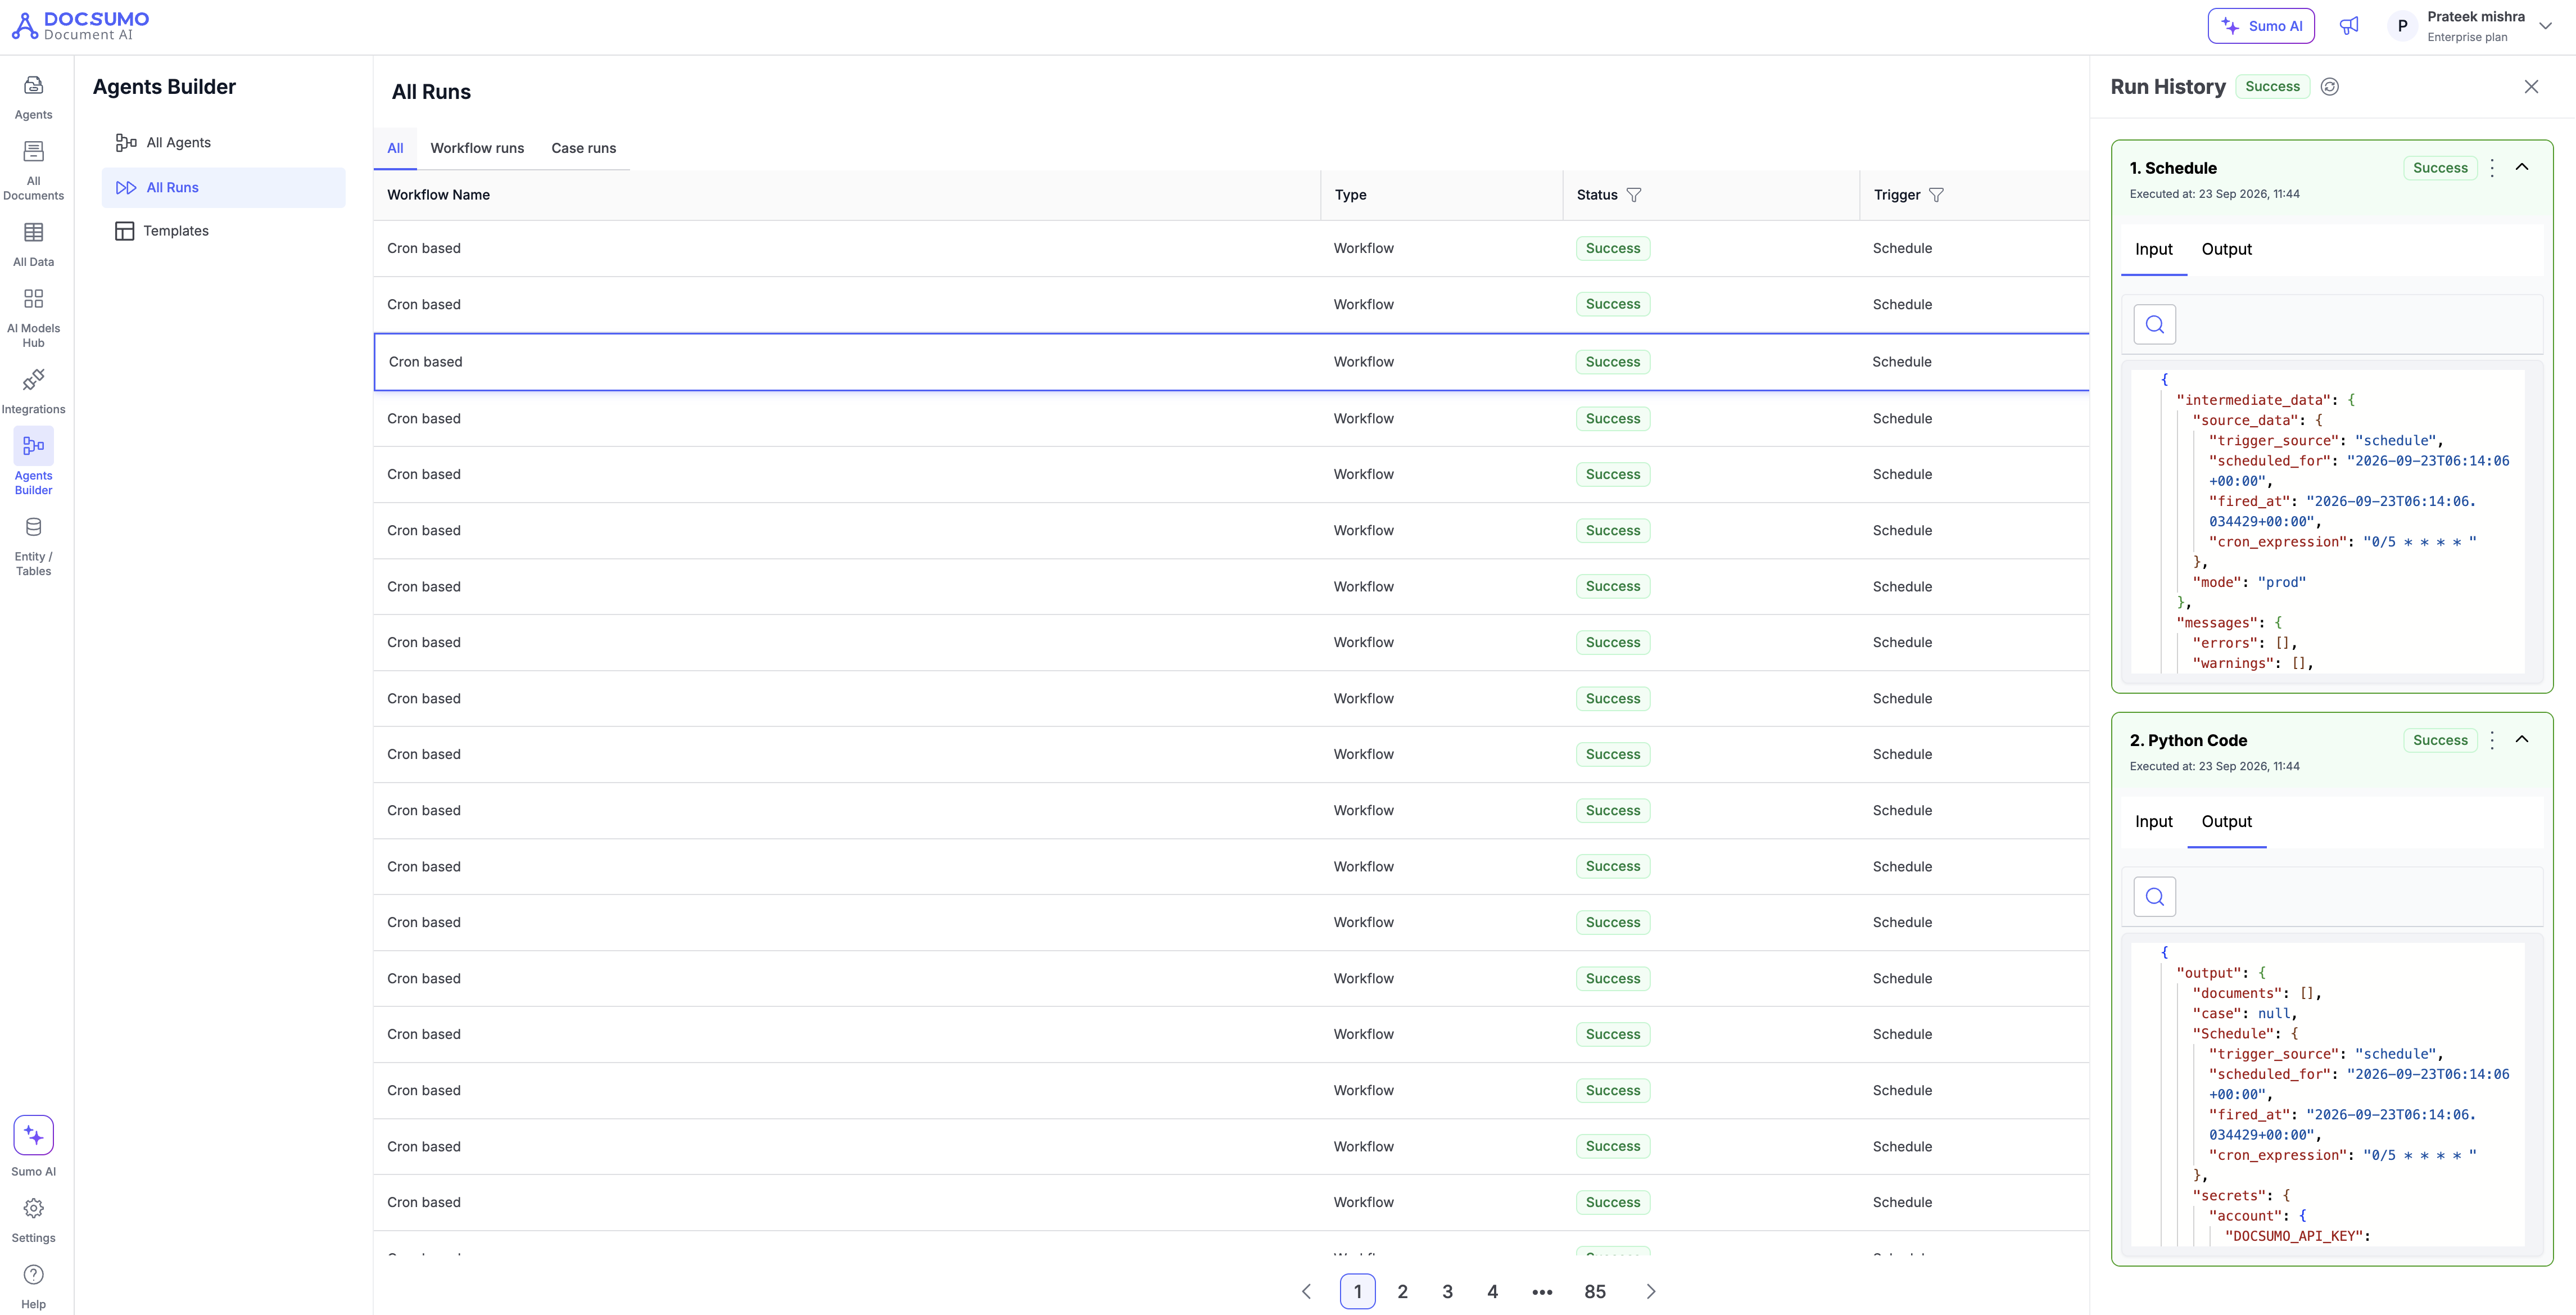Open Prateek mishra account dropdown
Image resolution: width=2576 pixels, height=1315 pixels.
pyautogui.click(x=2545, y=26)
